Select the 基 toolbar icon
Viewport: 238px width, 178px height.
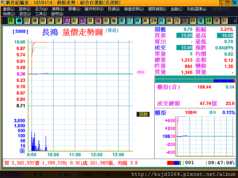[x=216, y=21]
